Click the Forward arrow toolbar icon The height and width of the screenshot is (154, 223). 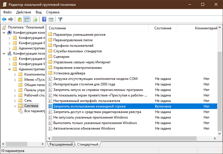(x=11, y=19)
